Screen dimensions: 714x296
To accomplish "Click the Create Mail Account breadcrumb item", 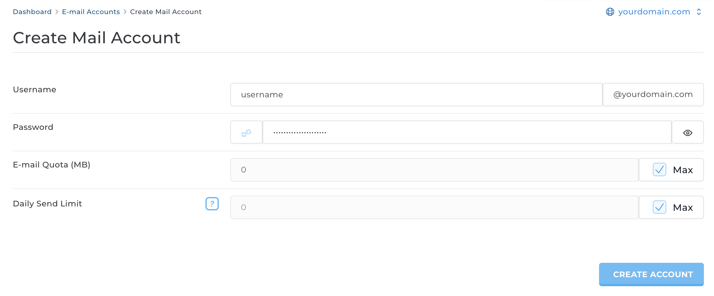I will pos(166,11).
